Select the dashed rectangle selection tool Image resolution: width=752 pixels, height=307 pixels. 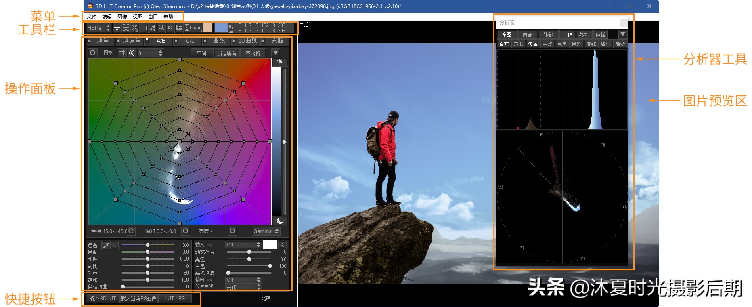point(144,27)
